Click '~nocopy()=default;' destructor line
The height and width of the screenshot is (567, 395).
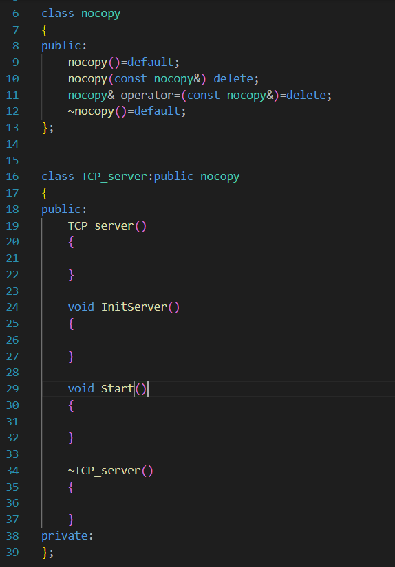point(127,111)
